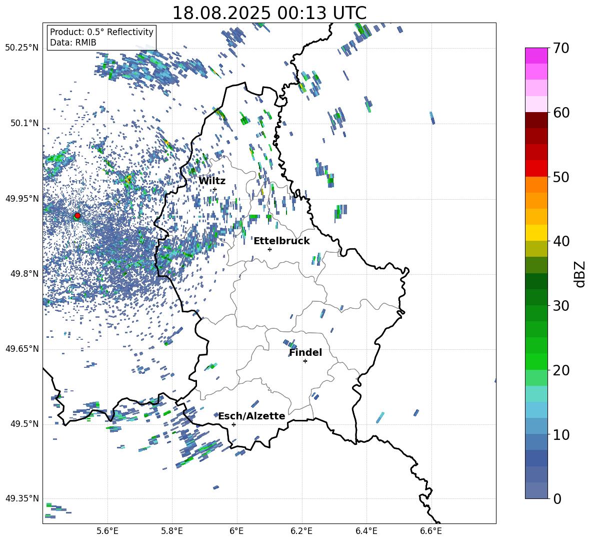Click the 49.5°N latitude label
This screenshot has height=541, width=592.
click(x=24, y=424)
